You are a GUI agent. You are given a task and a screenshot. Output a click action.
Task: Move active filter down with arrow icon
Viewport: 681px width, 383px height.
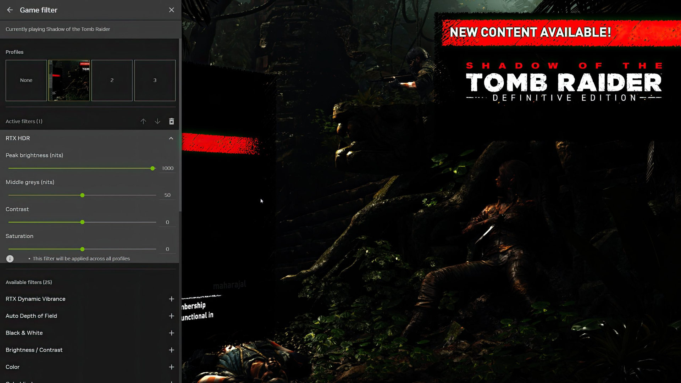point(157,121)
